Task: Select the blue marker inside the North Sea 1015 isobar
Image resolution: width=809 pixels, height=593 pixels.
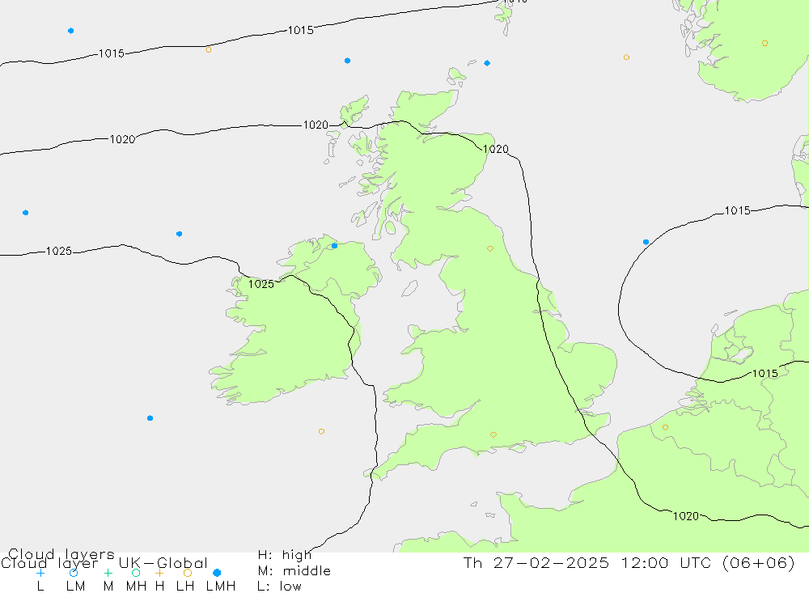Action: point(646,242)
